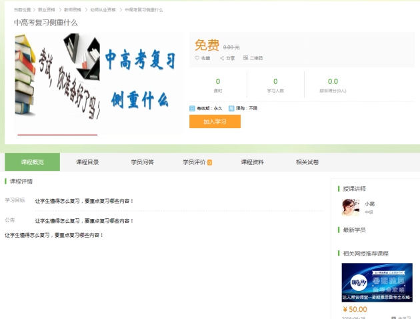Switch to the 课程概览 tab

[x=32, y=162]
